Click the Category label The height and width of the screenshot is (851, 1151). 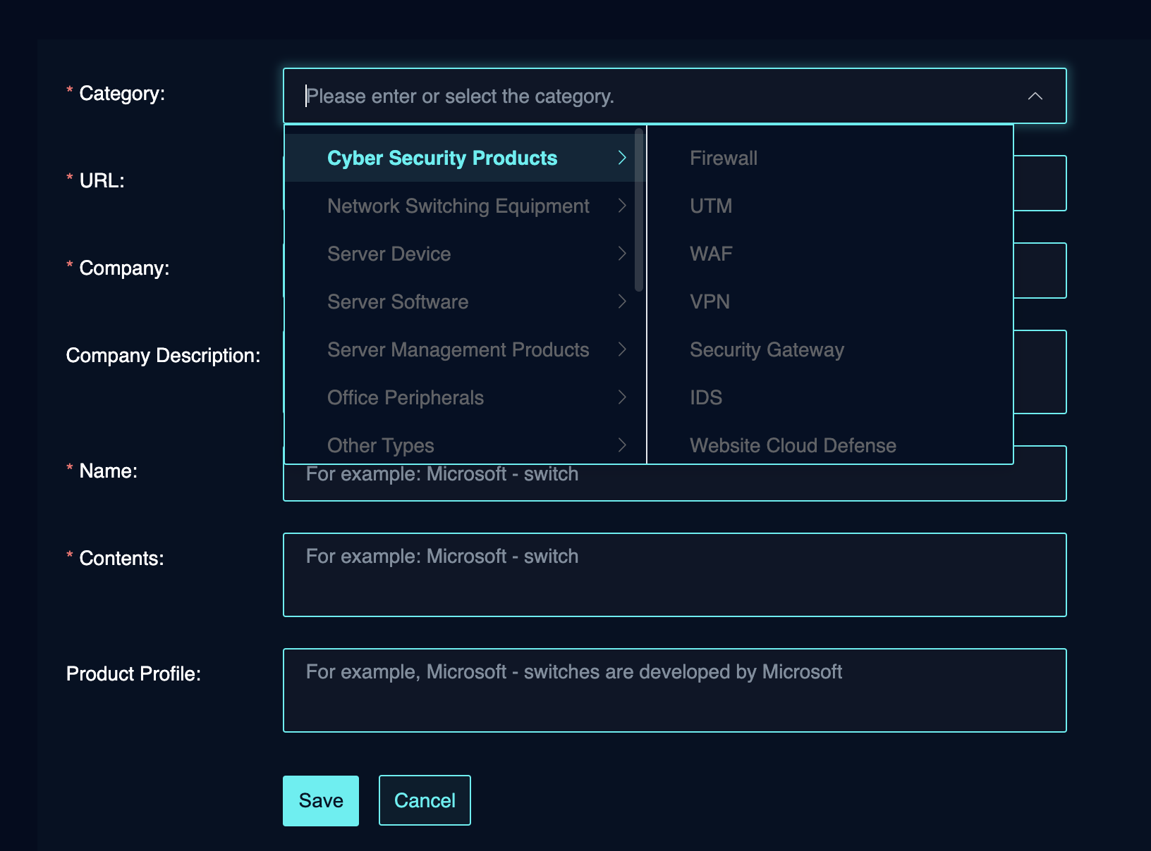tap(122, 93)
